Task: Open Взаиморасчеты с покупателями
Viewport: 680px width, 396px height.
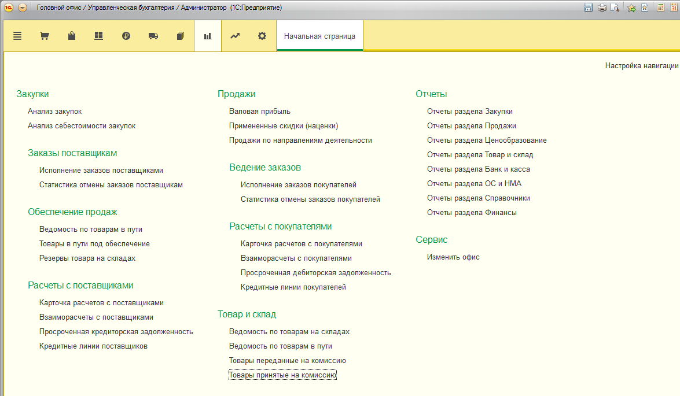Action: [296, 258]
